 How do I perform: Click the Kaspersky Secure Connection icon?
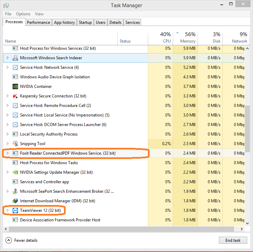pyautogui.click(x=15, y=96)
